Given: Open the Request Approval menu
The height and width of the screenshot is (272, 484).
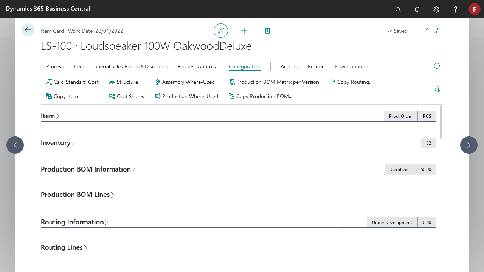Looking at the screenshot, I should 198,66.
